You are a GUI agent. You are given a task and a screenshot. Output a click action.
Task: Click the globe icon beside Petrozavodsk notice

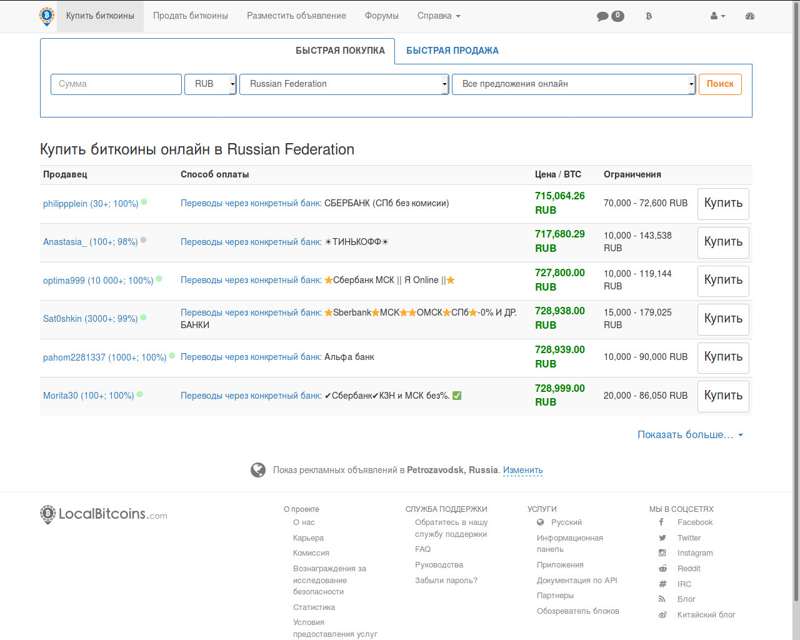click(258, 470)
